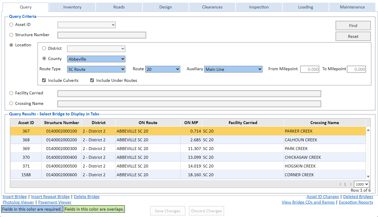Image resolution: width=378 pixels, height=217 pixels.
Task: Click the ON Route column header
Action: tap(148, 123)
